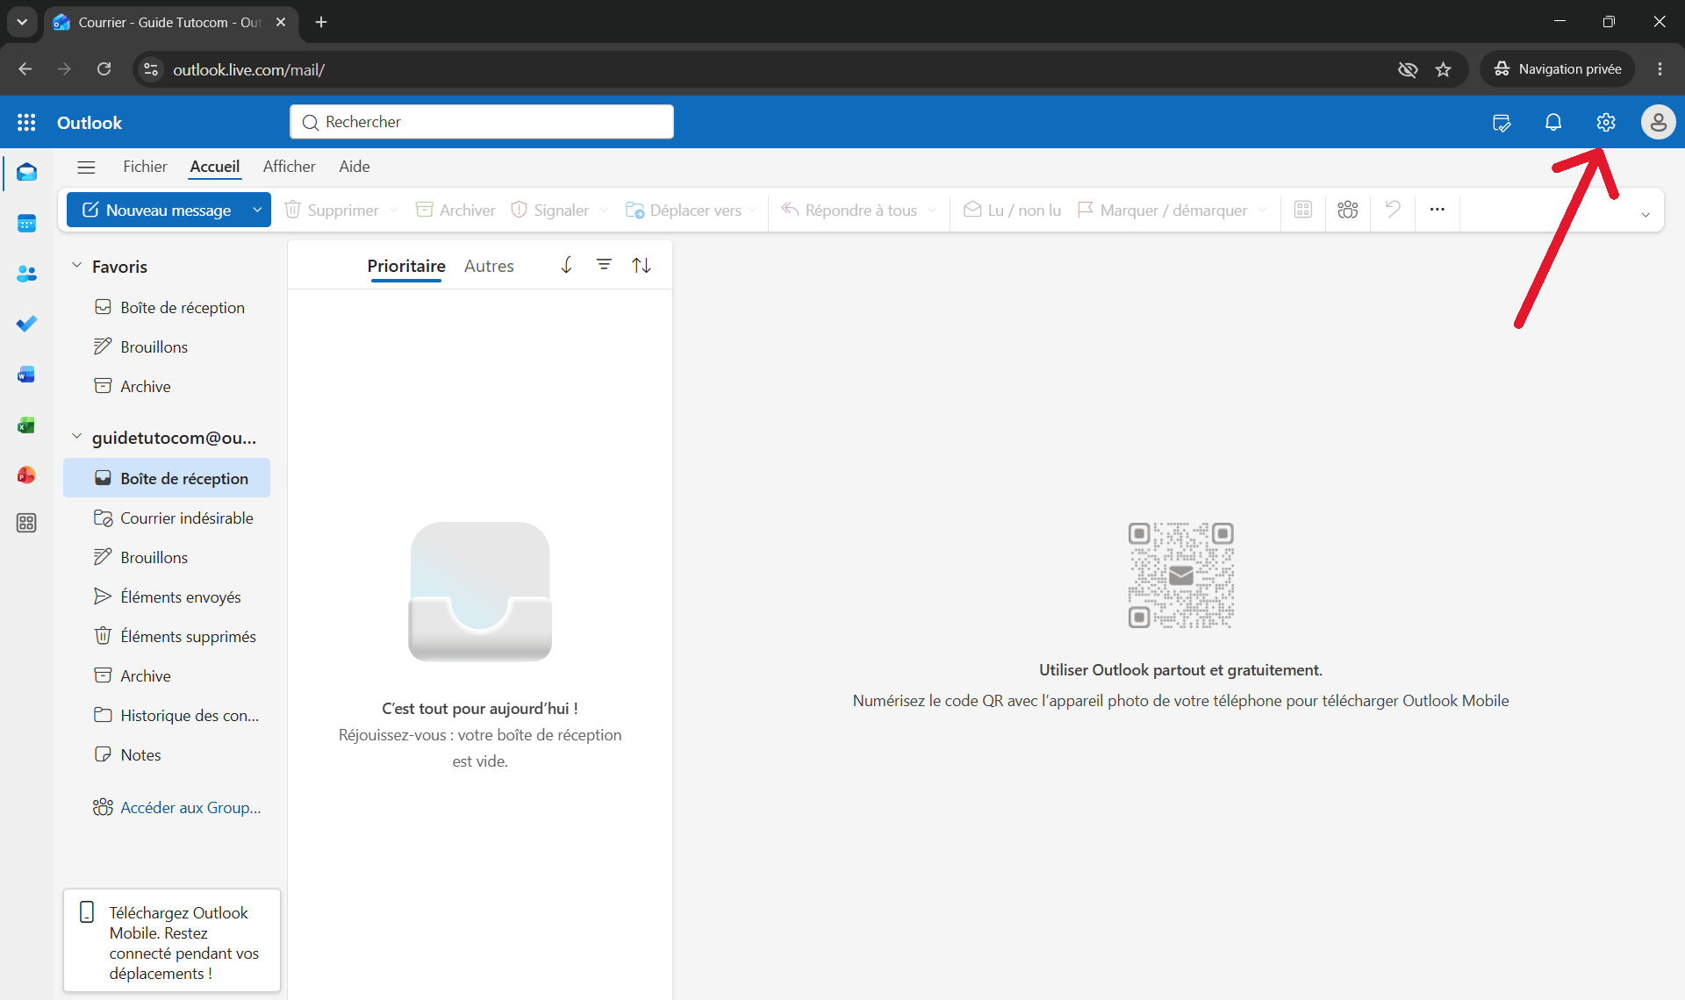Click the down arrow jump icon

point(566,265)
